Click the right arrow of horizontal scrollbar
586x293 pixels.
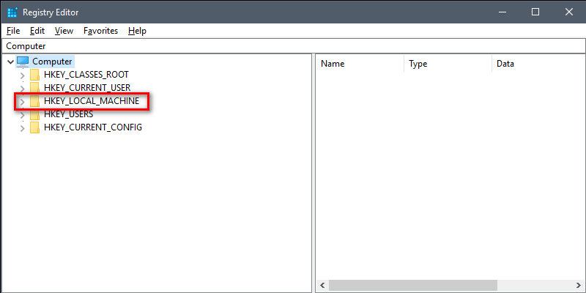pos(579,286)
